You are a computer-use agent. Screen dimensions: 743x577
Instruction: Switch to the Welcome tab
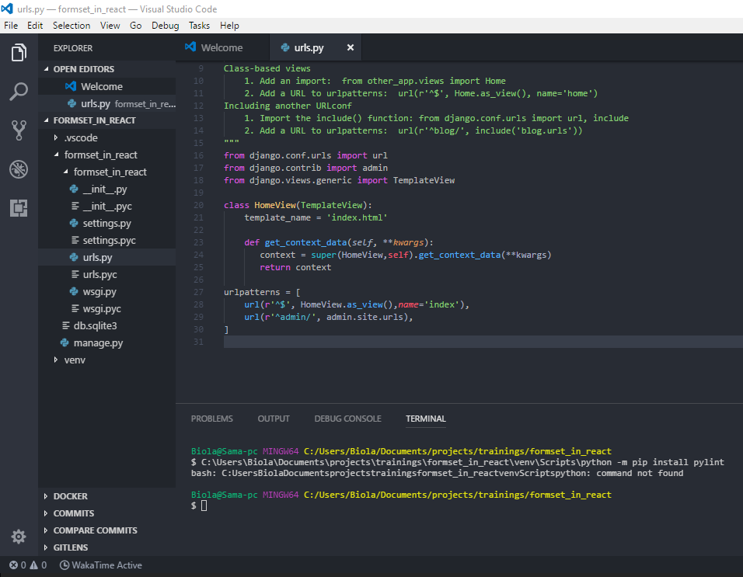coord(222,47)
